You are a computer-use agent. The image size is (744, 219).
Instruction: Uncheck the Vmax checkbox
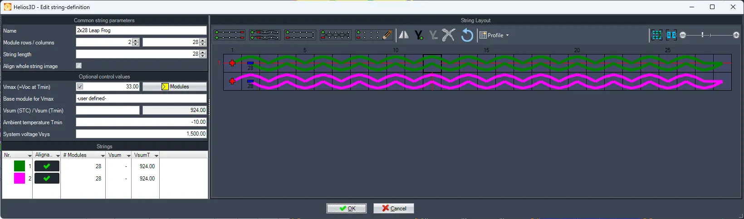[x=80, y=87]
